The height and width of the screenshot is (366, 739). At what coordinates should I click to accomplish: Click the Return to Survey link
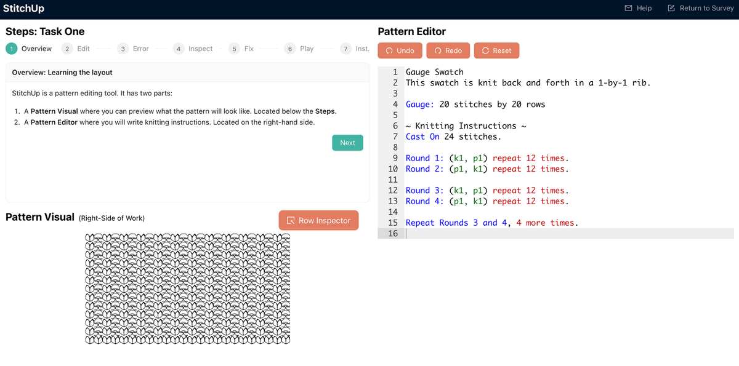(700, 8)
